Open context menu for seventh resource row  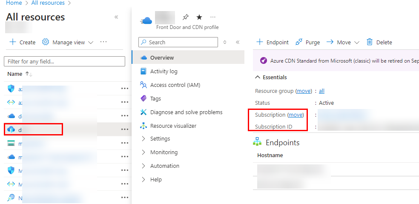(x=124, y=170)
